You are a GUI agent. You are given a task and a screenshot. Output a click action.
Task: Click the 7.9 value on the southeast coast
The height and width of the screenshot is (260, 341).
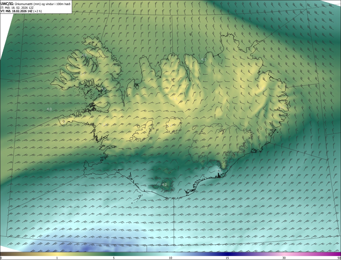pyautogui.click(x=219, y=170)
